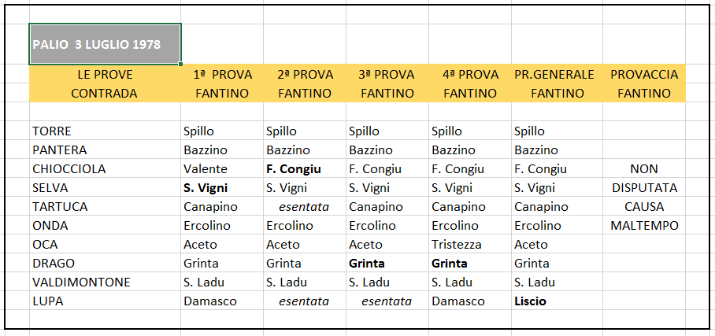Screen dimensions: 715x336
Task: Click the fill handle of selected cell
Action: point(181,65)
